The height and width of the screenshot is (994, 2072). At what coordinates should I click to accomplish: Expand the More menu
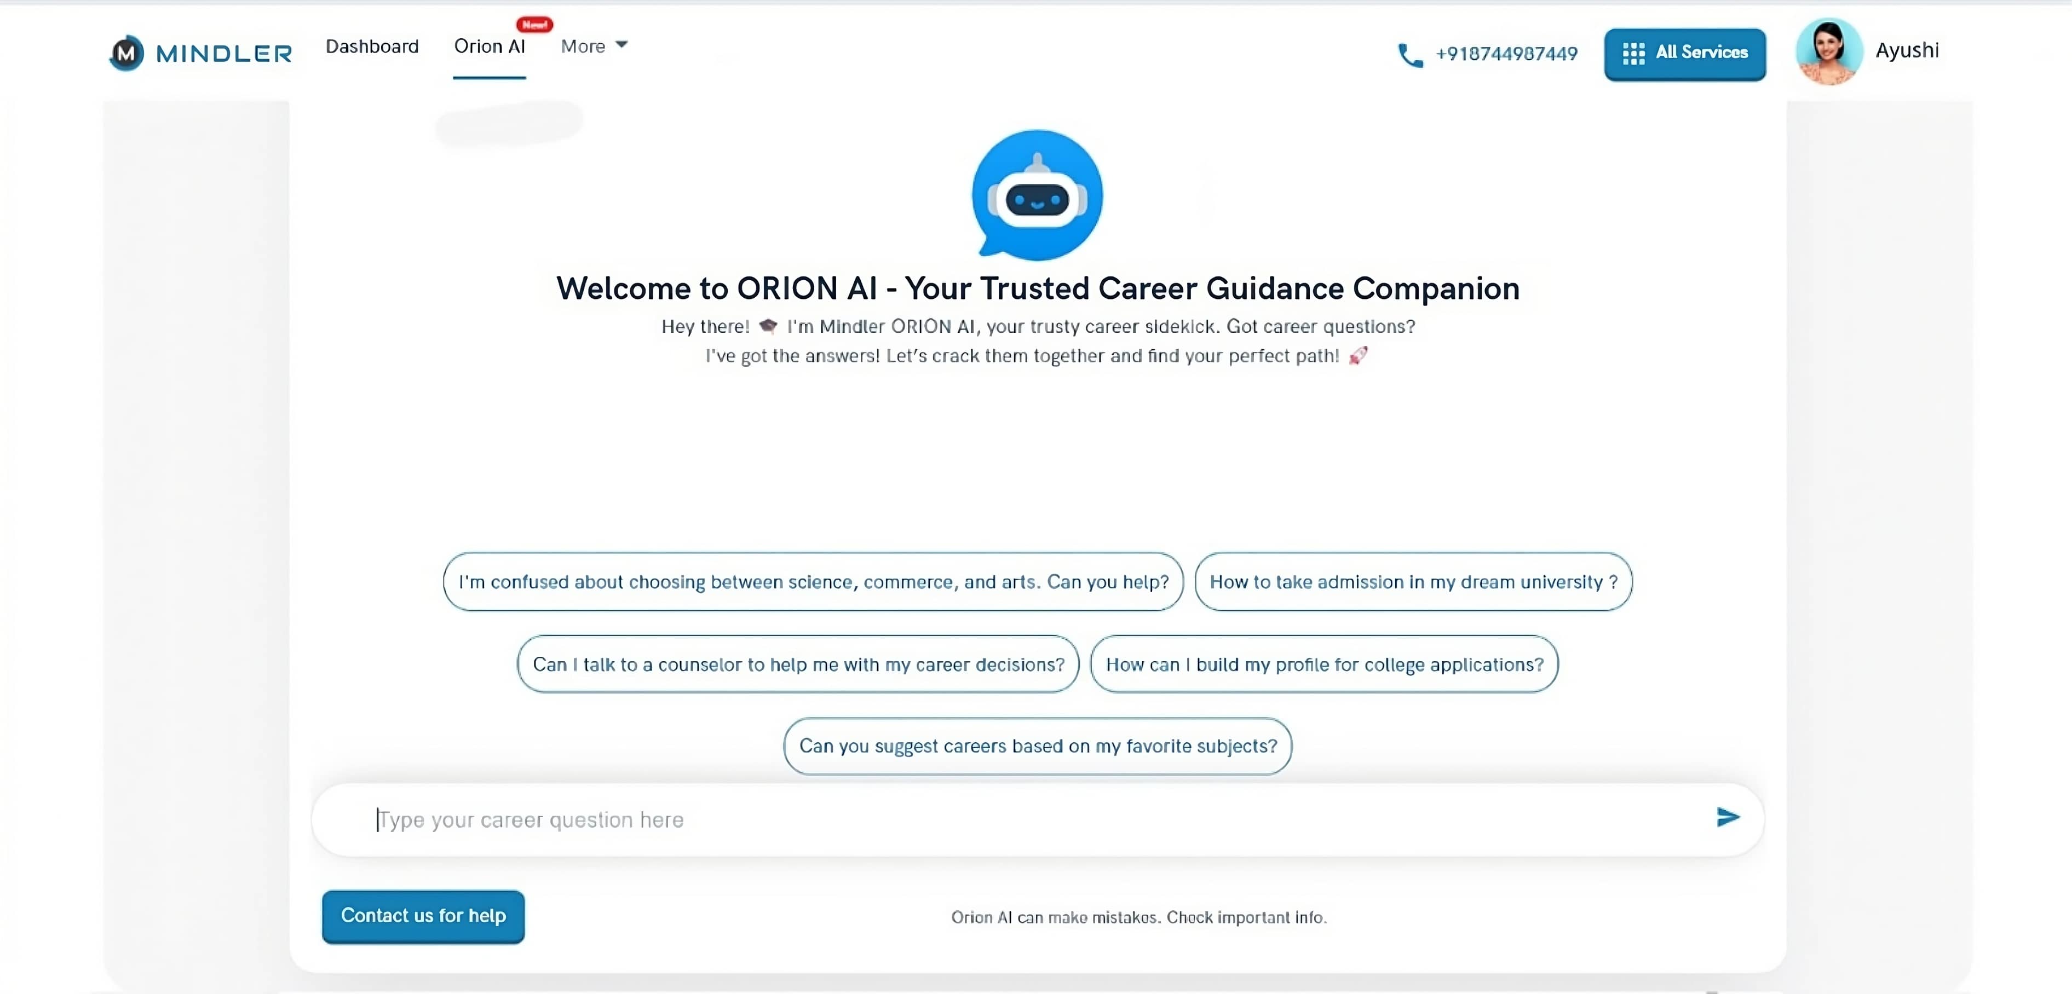tap(594, 46)
